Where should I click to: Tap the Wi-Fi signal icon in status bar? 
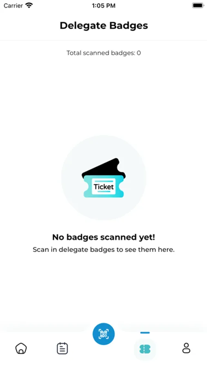pyautogui.click(x=29, y=5)
